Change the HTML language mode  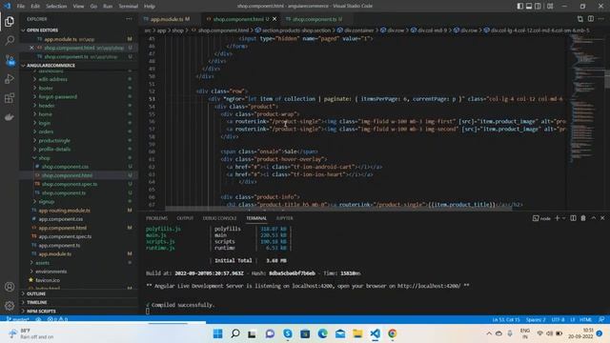585,319
